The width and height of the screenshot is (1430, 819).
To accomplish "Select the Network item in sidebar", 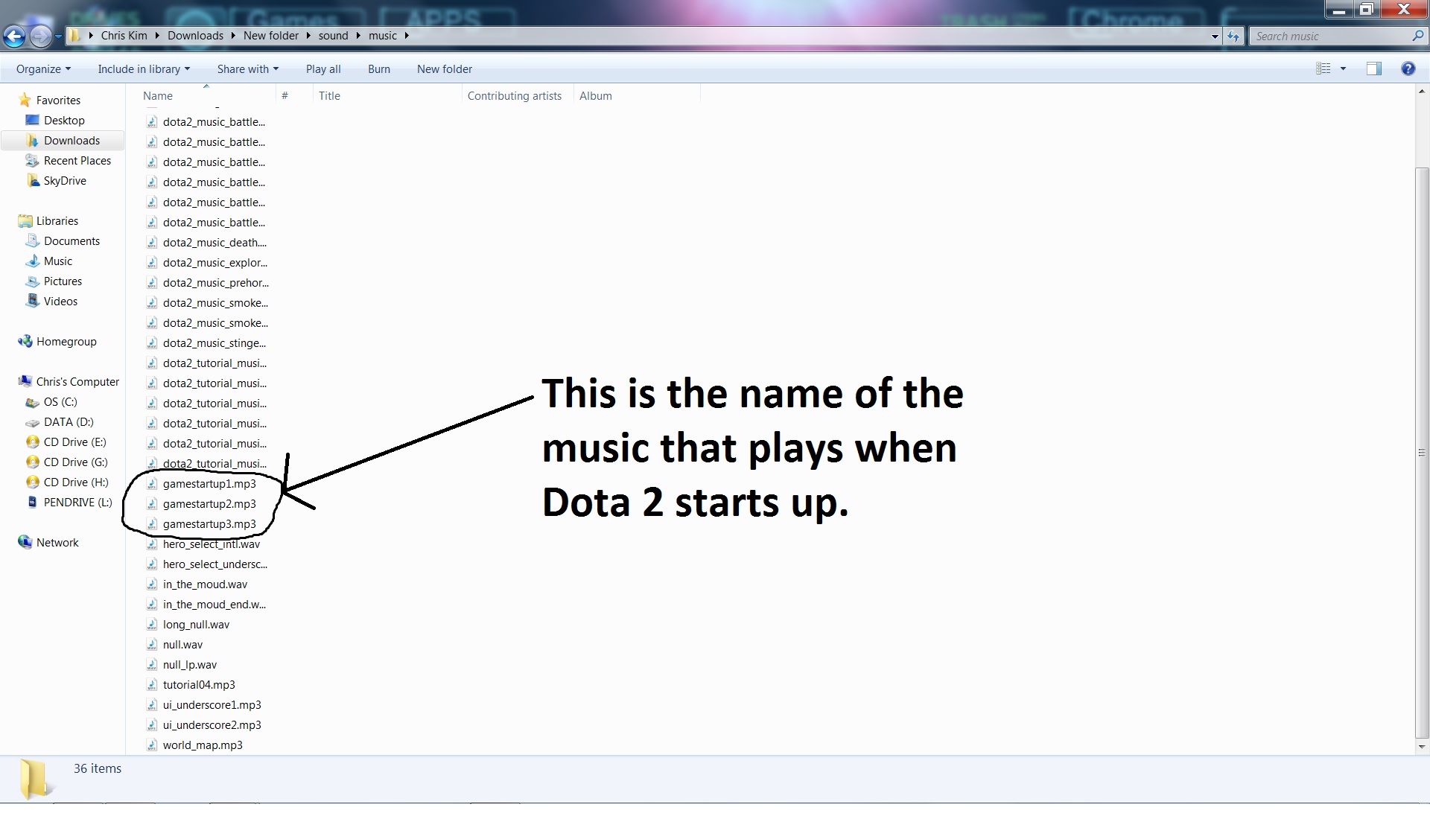I will [x=57, y=543].
